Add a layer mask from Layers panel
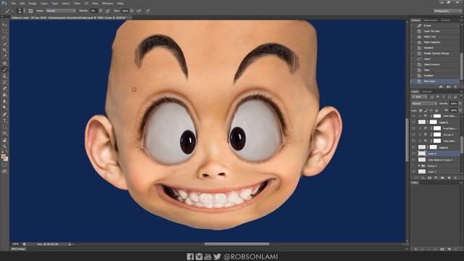Screen dimensions: 464x261 [430, 178]
